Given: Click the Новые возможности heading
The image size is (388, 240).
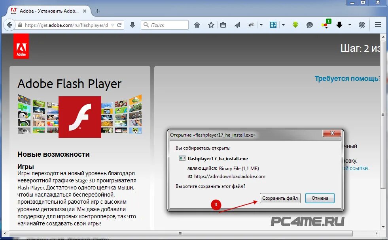Looking at the screenshot, I should coord(53,154).
